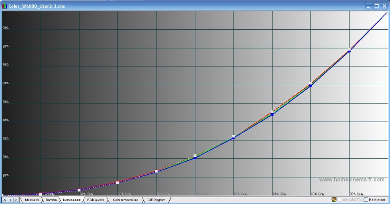390x204 pixels.
Task: Maximize the Color_W6000_User2-3.chc window
Action: click(377, 6)
